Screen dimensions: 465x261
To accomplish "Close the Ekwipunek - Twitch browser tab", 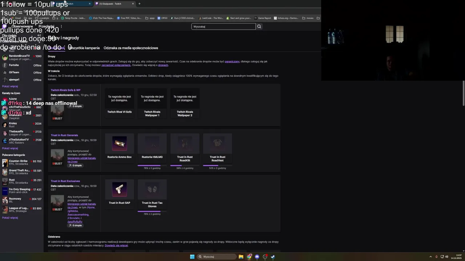I will pos(133,4).
